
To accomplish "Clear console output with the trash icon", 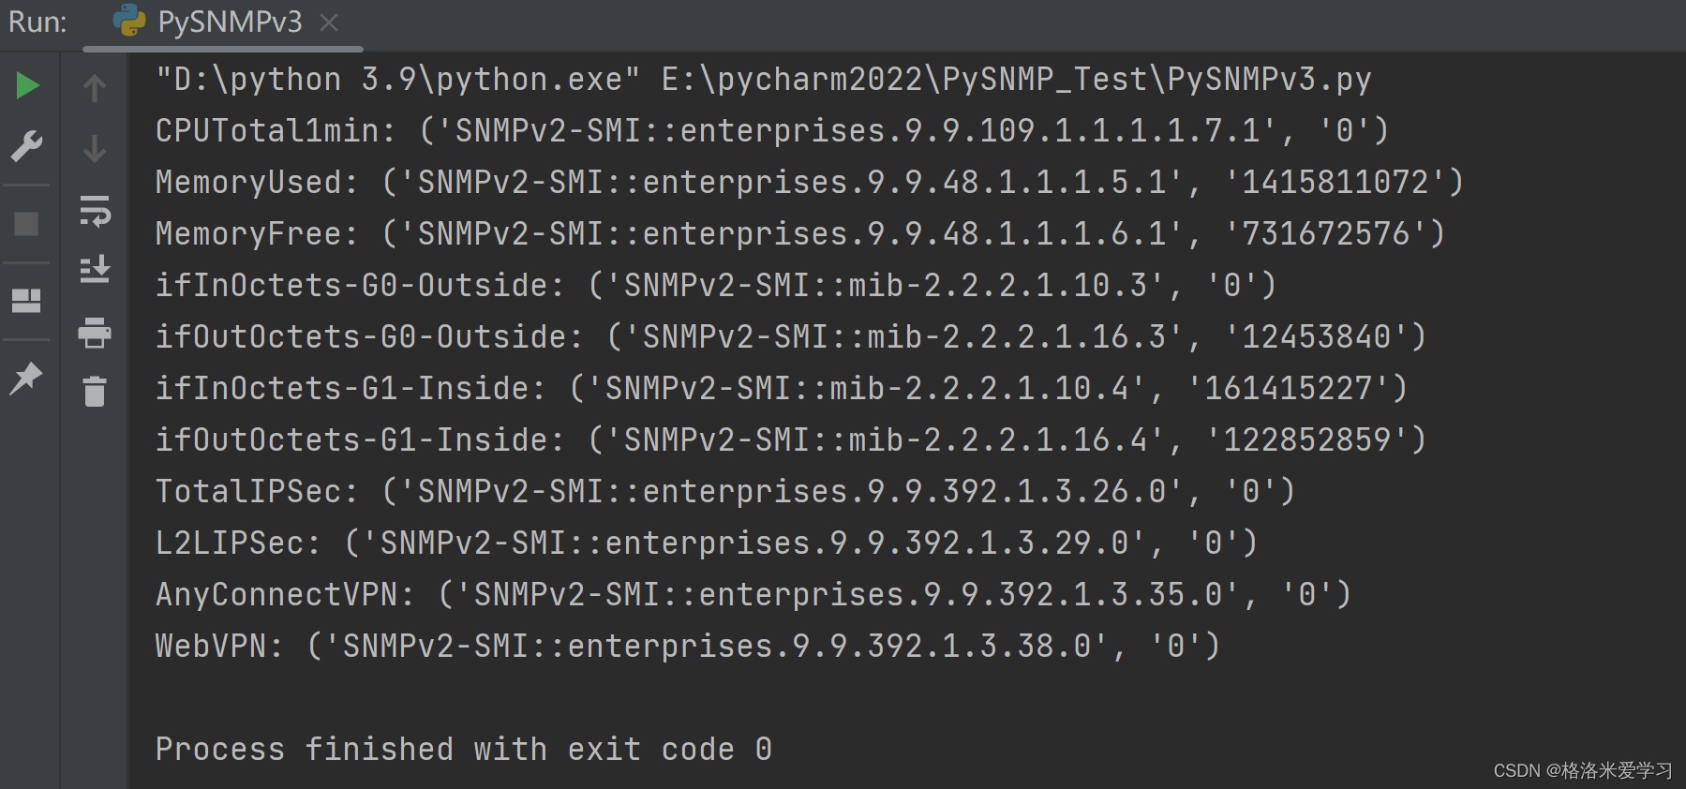I will (95, 392).
